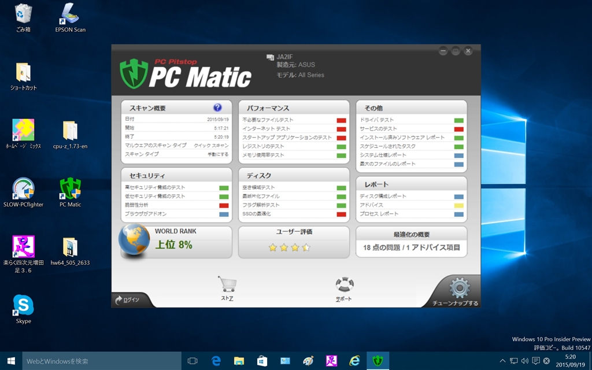Viewport: 592px width, 370px height.
Task: Select the 高セキュリティ脅威のテスト row
Action: click(177, 187)
